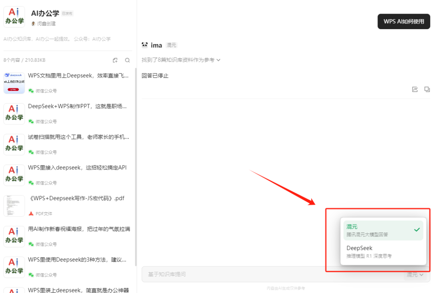Image resolution: width=431 pixels, height=293 pixels.
Task: Select the edit/rewrite icon below the answer
Action: [415, 89]
